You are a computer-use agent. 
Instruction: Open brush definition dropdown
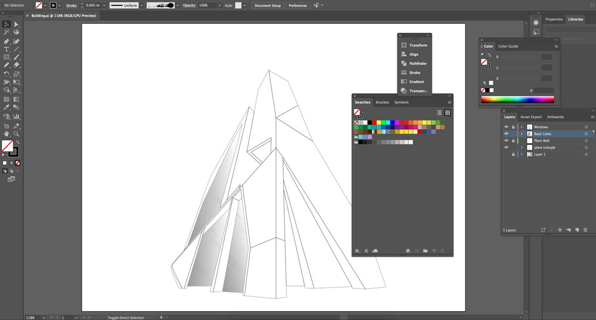[178, 5]
